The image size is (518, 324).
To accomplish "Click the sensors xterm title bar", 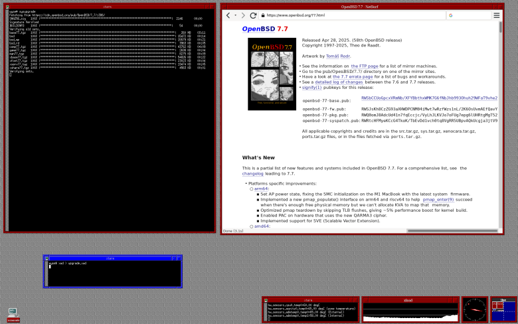I will click(x=308, y=300).
